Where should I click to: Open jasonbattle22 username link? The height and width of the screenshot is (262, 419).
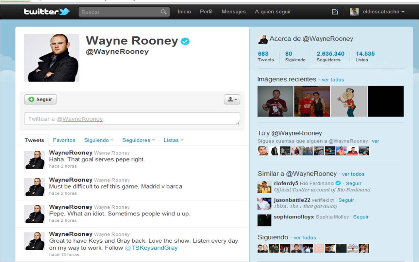[x=292, y=200]
